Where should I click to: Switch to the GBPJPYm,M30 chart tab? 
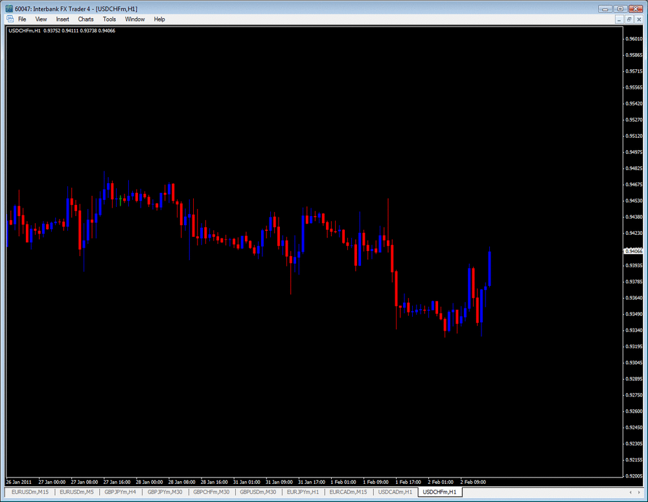point(165,492)
